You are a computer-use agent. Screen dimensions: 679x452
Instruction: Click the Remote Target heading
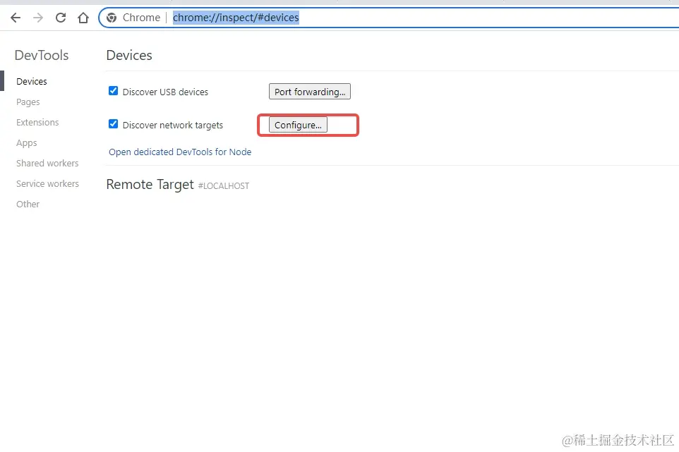pyautogui.click(x=150, y=185)
